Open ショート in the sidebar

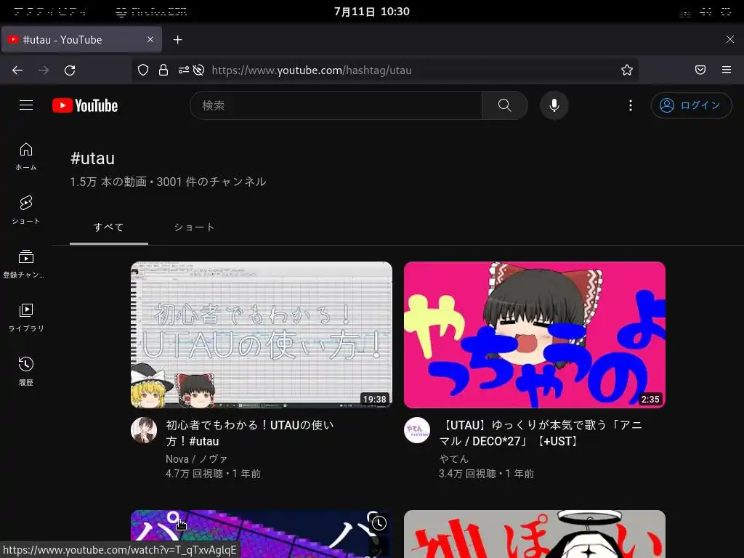click(x=26, y=210)
